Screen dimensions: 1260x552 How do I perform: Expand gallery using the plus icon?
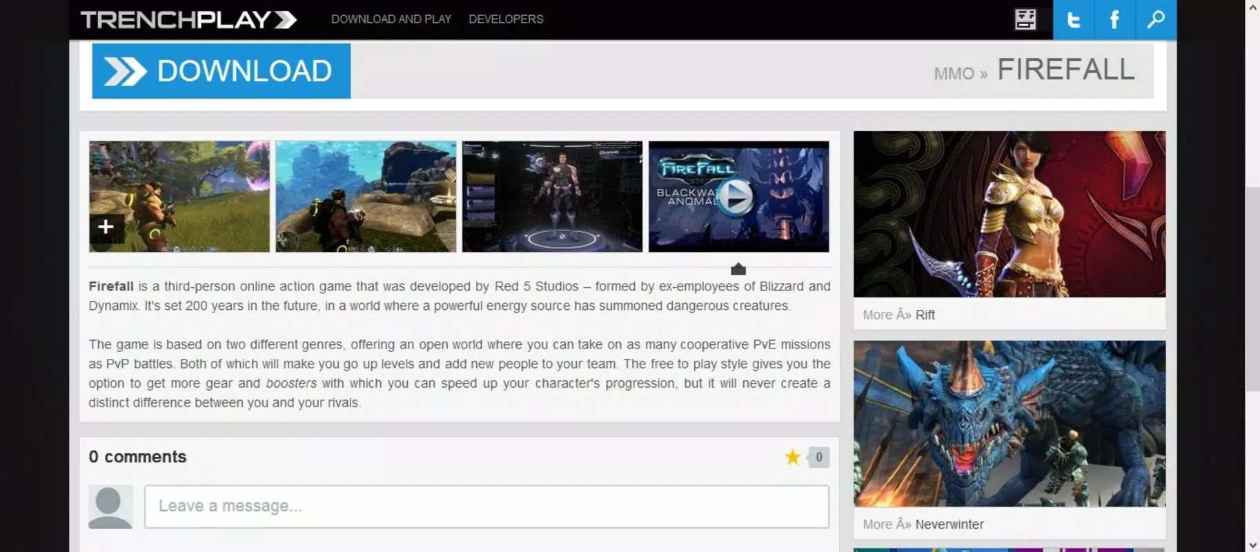pos(106,227)
